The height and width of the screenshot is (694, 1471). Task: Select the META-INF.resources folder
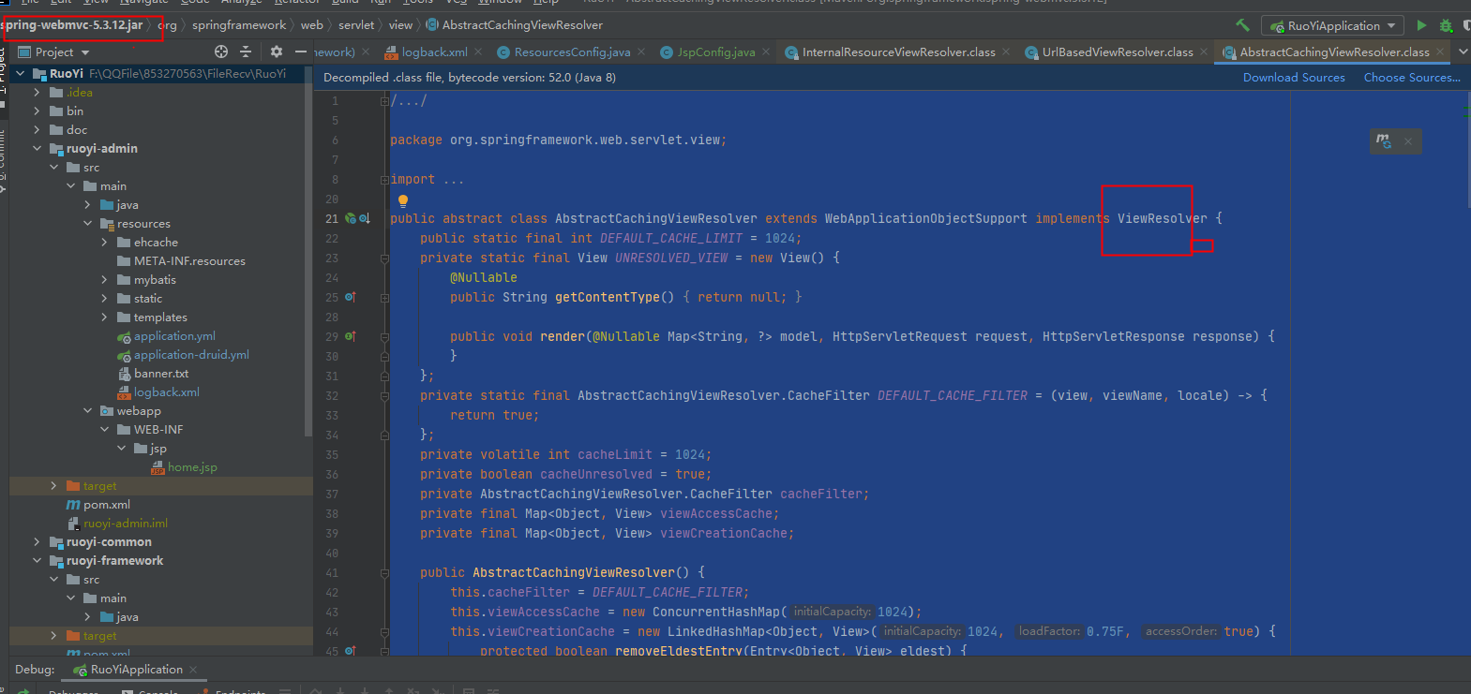pos(189,260)
